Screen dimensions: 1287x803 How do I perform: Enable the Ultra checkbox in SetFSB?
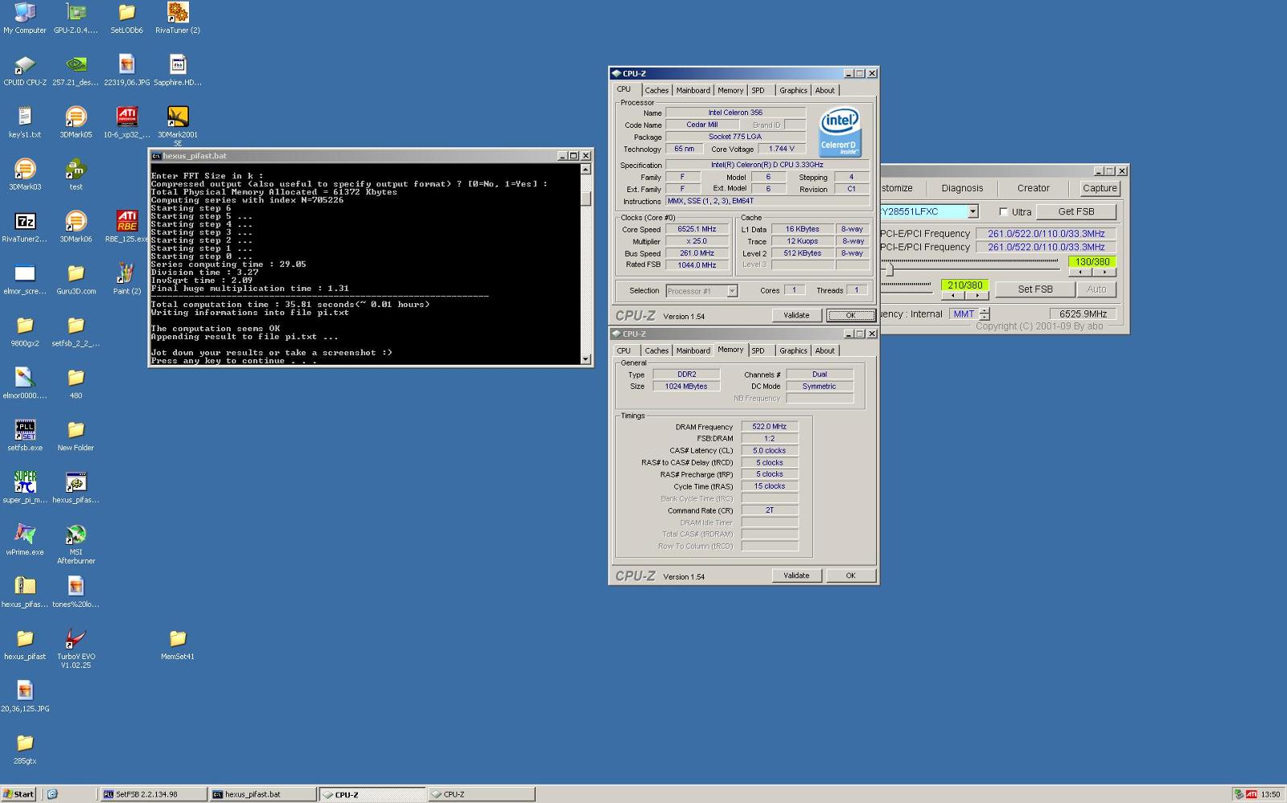[1003, 212]
